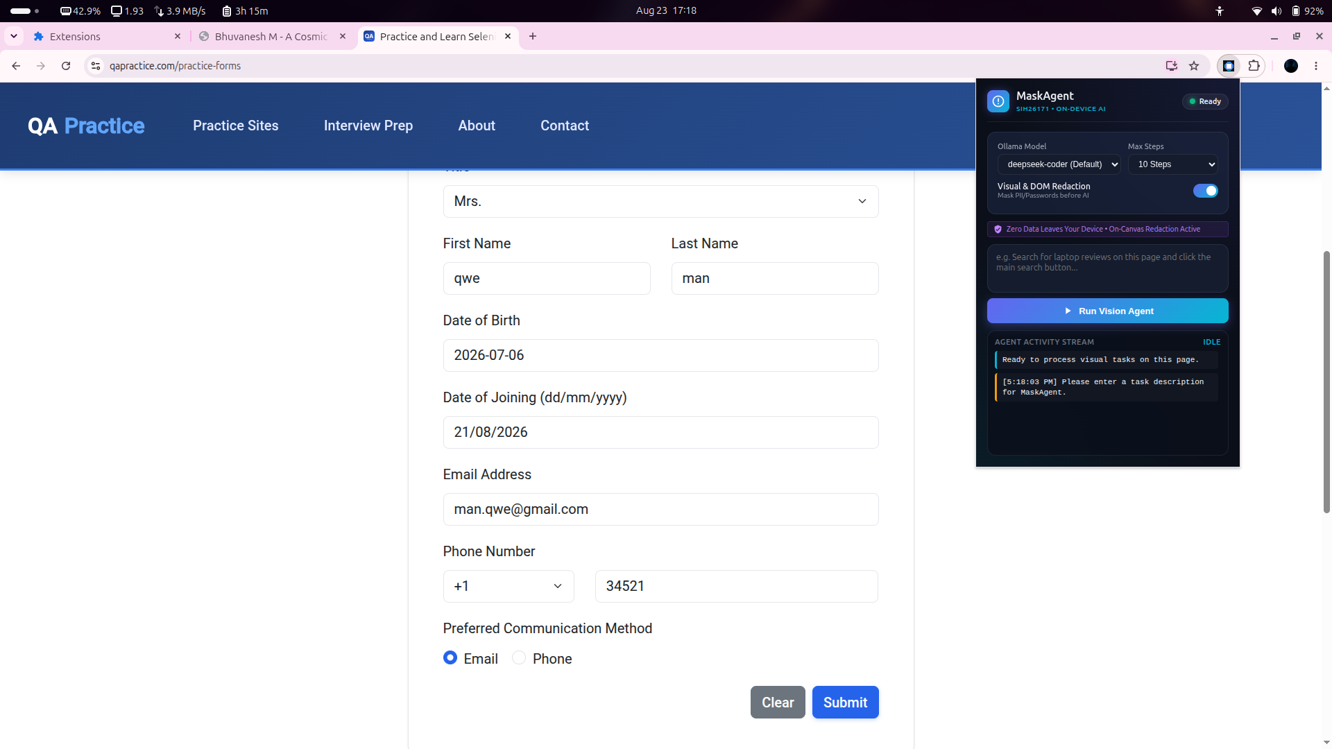Viewport: 1332px width, 749px height.
Task: Open Chrome three-dot menu
Action: (x=1316, y=66)
